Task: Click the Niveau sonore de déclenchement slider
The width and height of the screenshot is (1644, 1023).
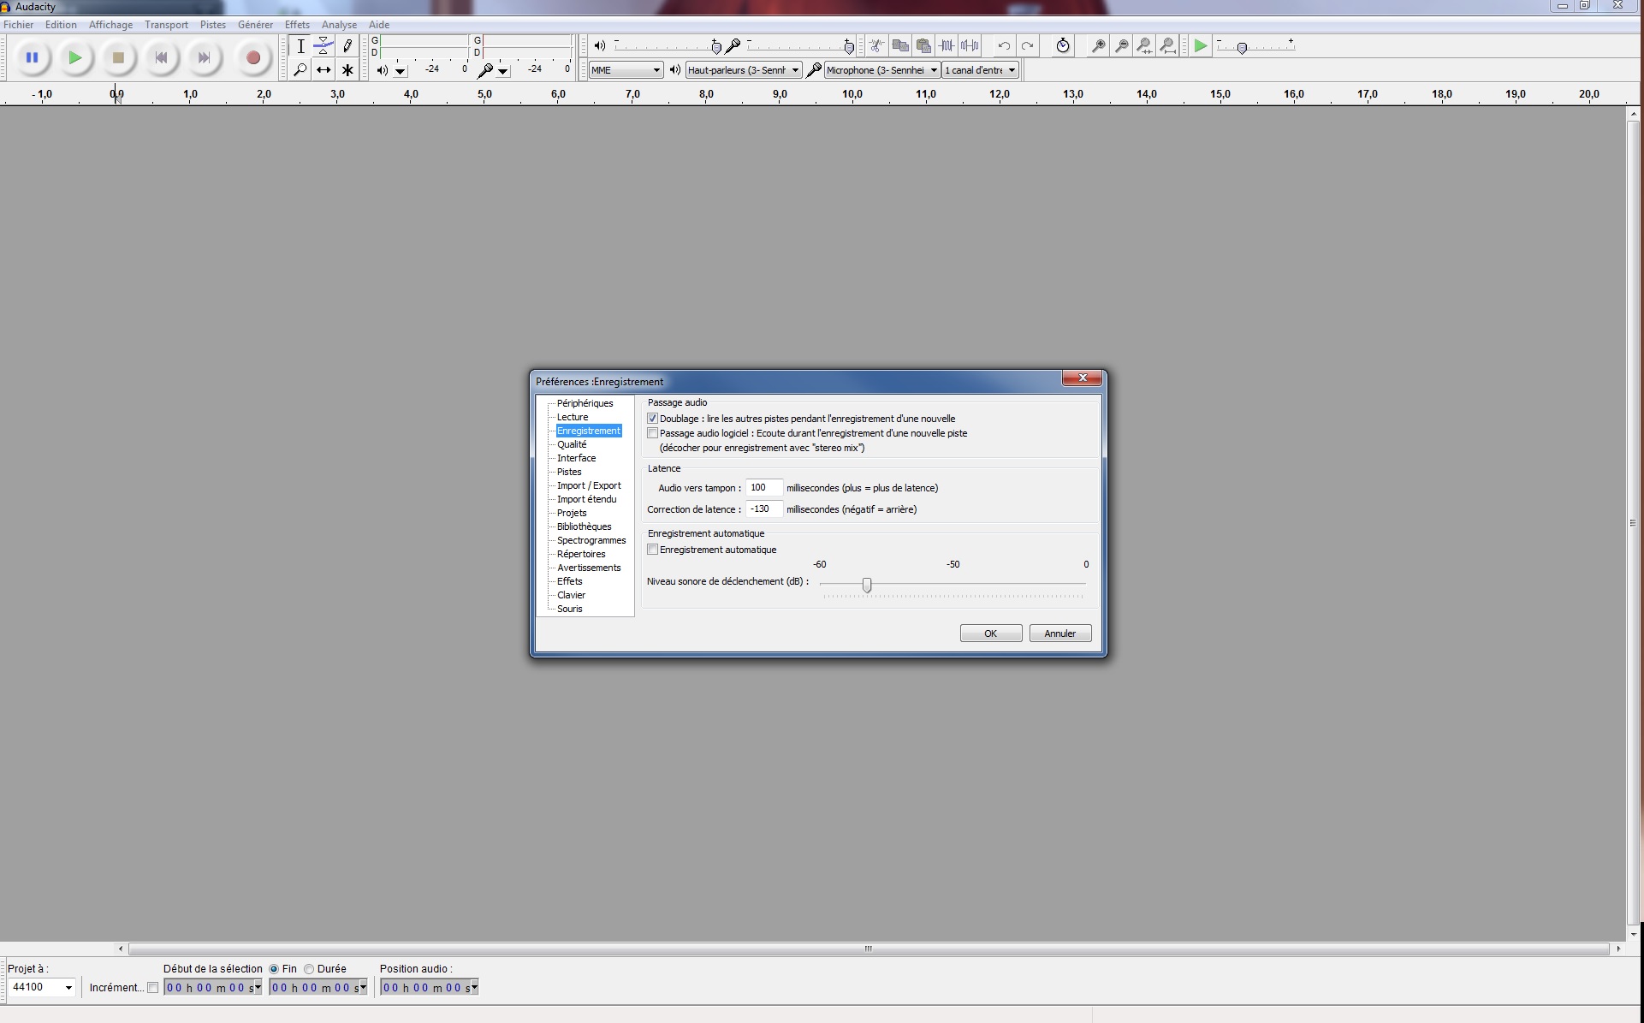Action: (x=867, y=585)
